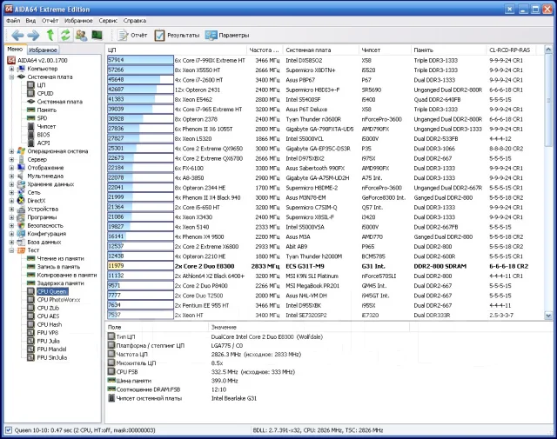
Task: Open Параметры toolbar button
Action: (227, 35)
